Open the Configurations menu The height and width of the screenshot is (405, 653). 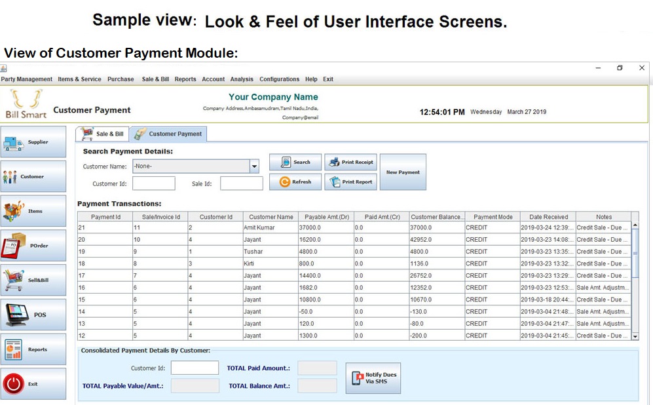tap(280, 79)
